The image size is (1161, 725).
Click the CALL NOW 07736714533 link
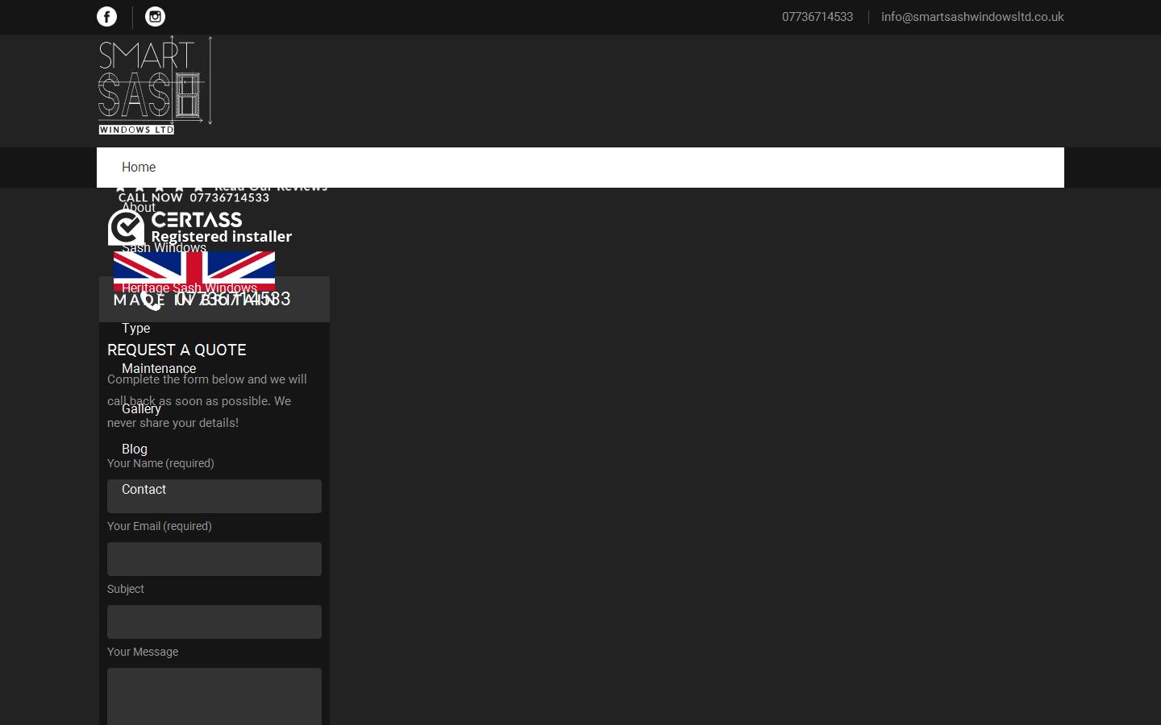point(193,197)
